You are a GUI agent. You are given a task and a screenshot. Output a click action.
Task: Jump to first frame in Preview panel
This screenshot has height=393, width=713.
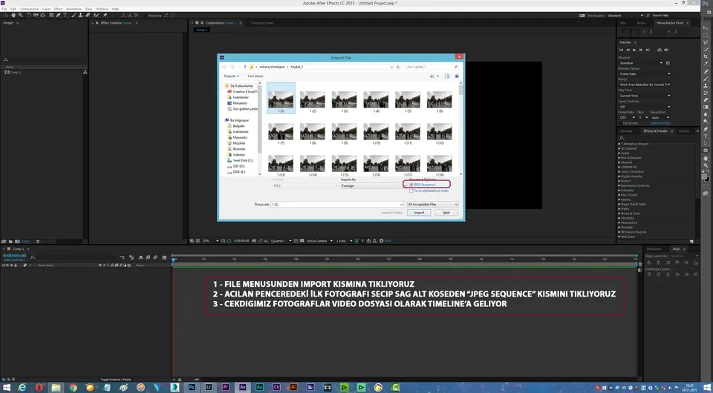[621, 50]
